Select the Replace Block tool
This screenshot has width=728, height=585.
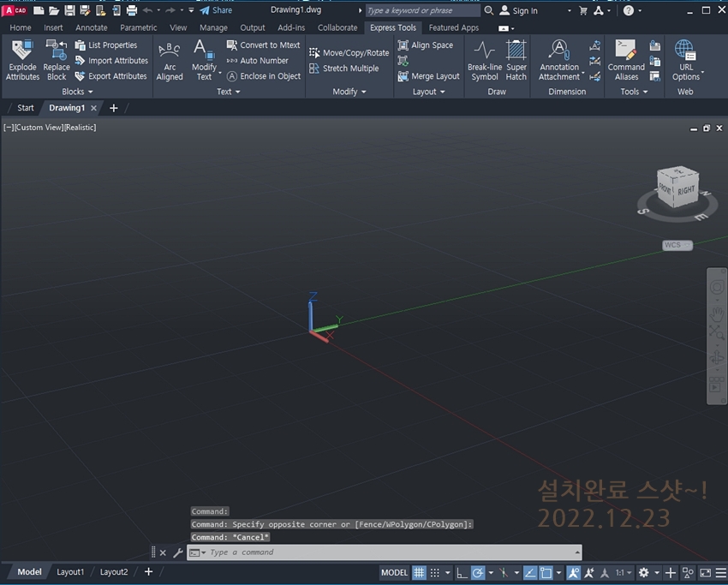pyautogui.click(x=57, y=59)
